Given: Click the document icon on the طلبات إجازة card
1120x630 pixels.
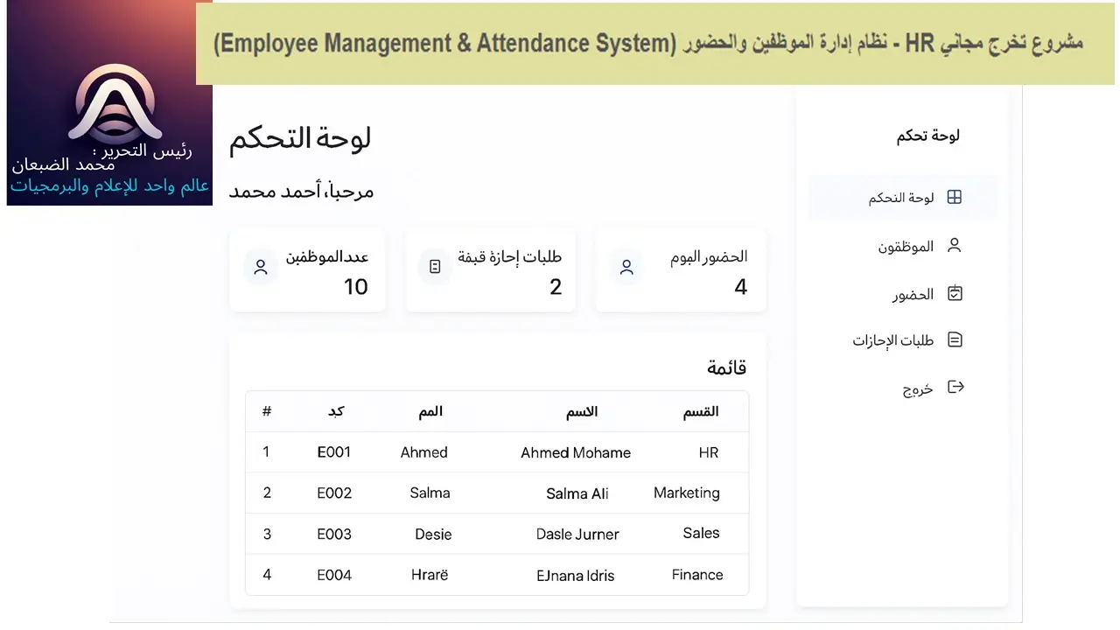Looking at the screenshot, I should [434, 266].
